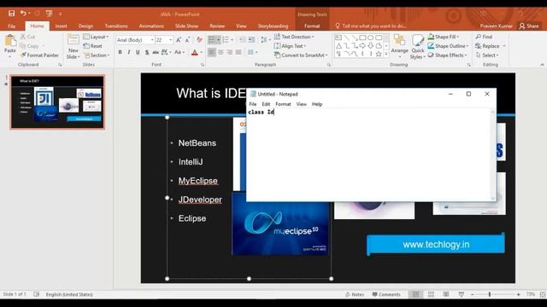Open Notepad's Edit menu

pyautogui.click(x=266, y=104)
